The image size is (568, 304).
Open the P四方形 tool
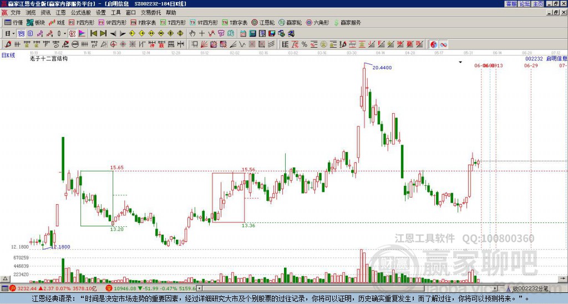[82, 22]
